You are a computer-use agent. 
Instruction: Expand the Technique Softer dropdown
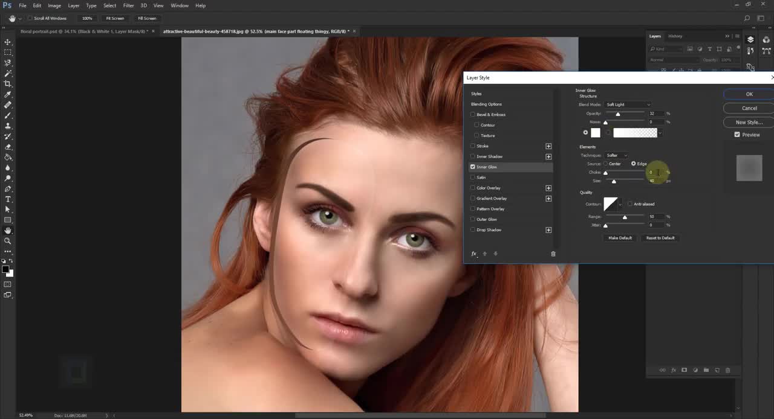[x=617, y=155]
